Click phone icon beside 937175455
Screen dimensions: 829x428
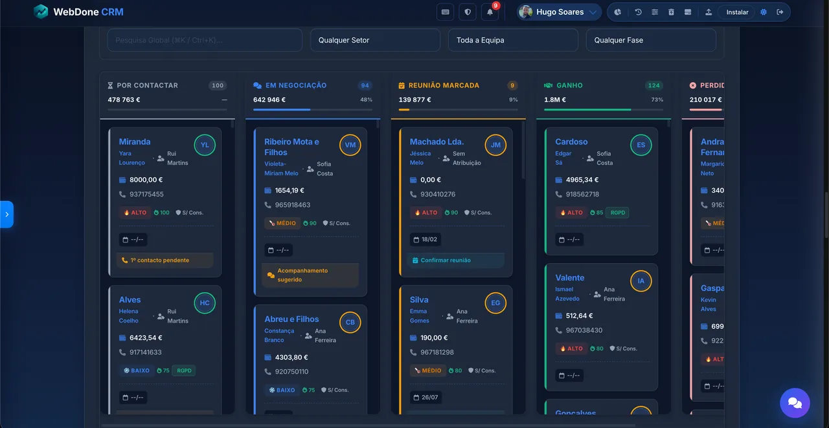122,194
